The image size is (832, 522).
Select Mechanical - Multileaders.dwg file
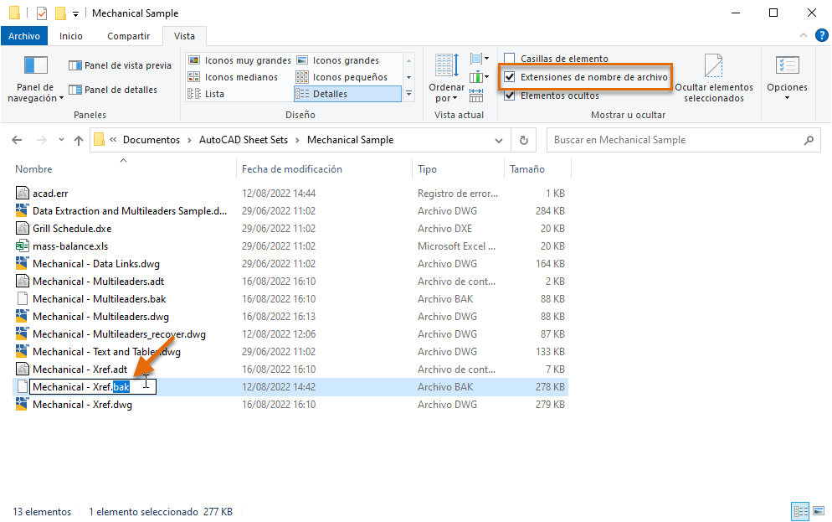(100, 317)
